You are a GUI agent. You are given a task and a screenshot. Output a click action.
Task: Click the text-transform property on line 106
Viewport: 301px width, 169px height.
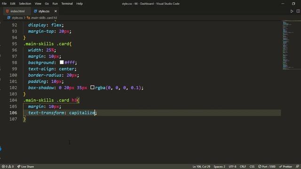point(46,113)
